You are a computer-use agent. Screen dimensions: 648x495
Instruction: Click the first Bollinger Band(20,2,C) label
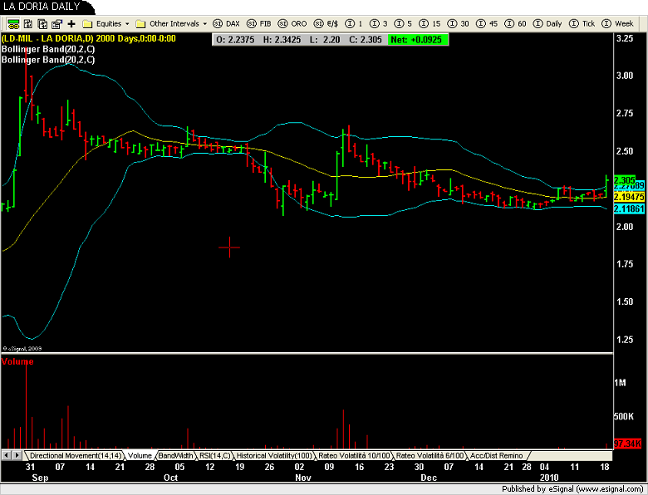pos(48,49)
